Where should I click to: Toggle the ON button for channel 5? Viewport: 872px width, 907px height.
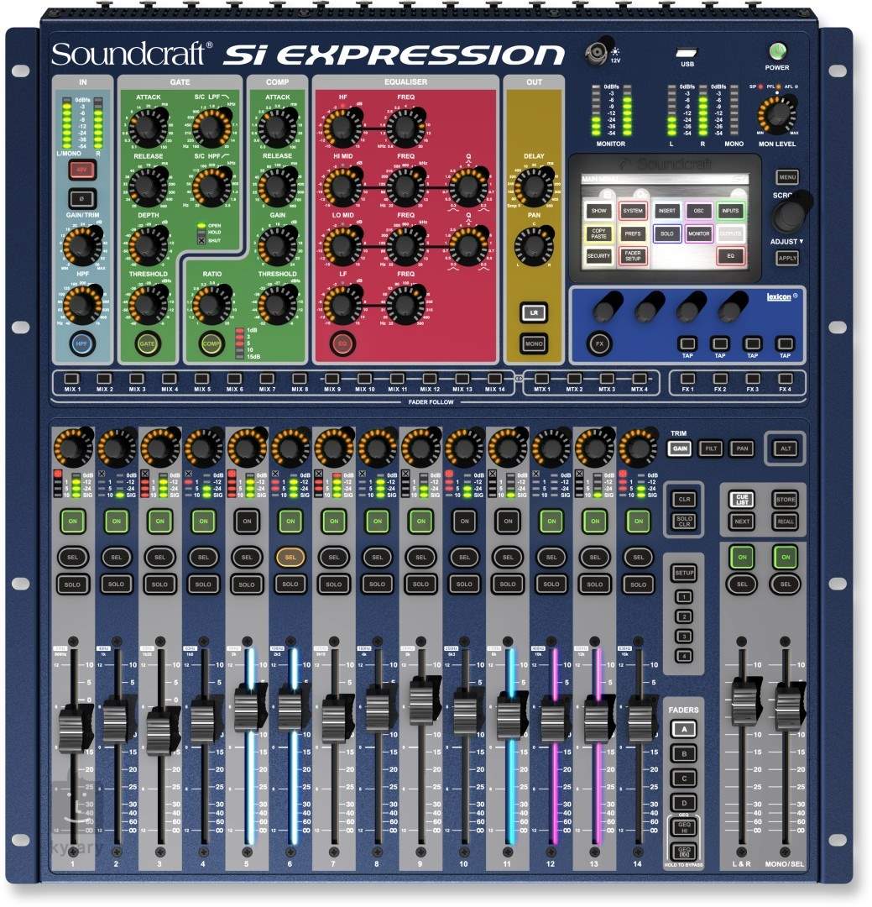(246, 522)
